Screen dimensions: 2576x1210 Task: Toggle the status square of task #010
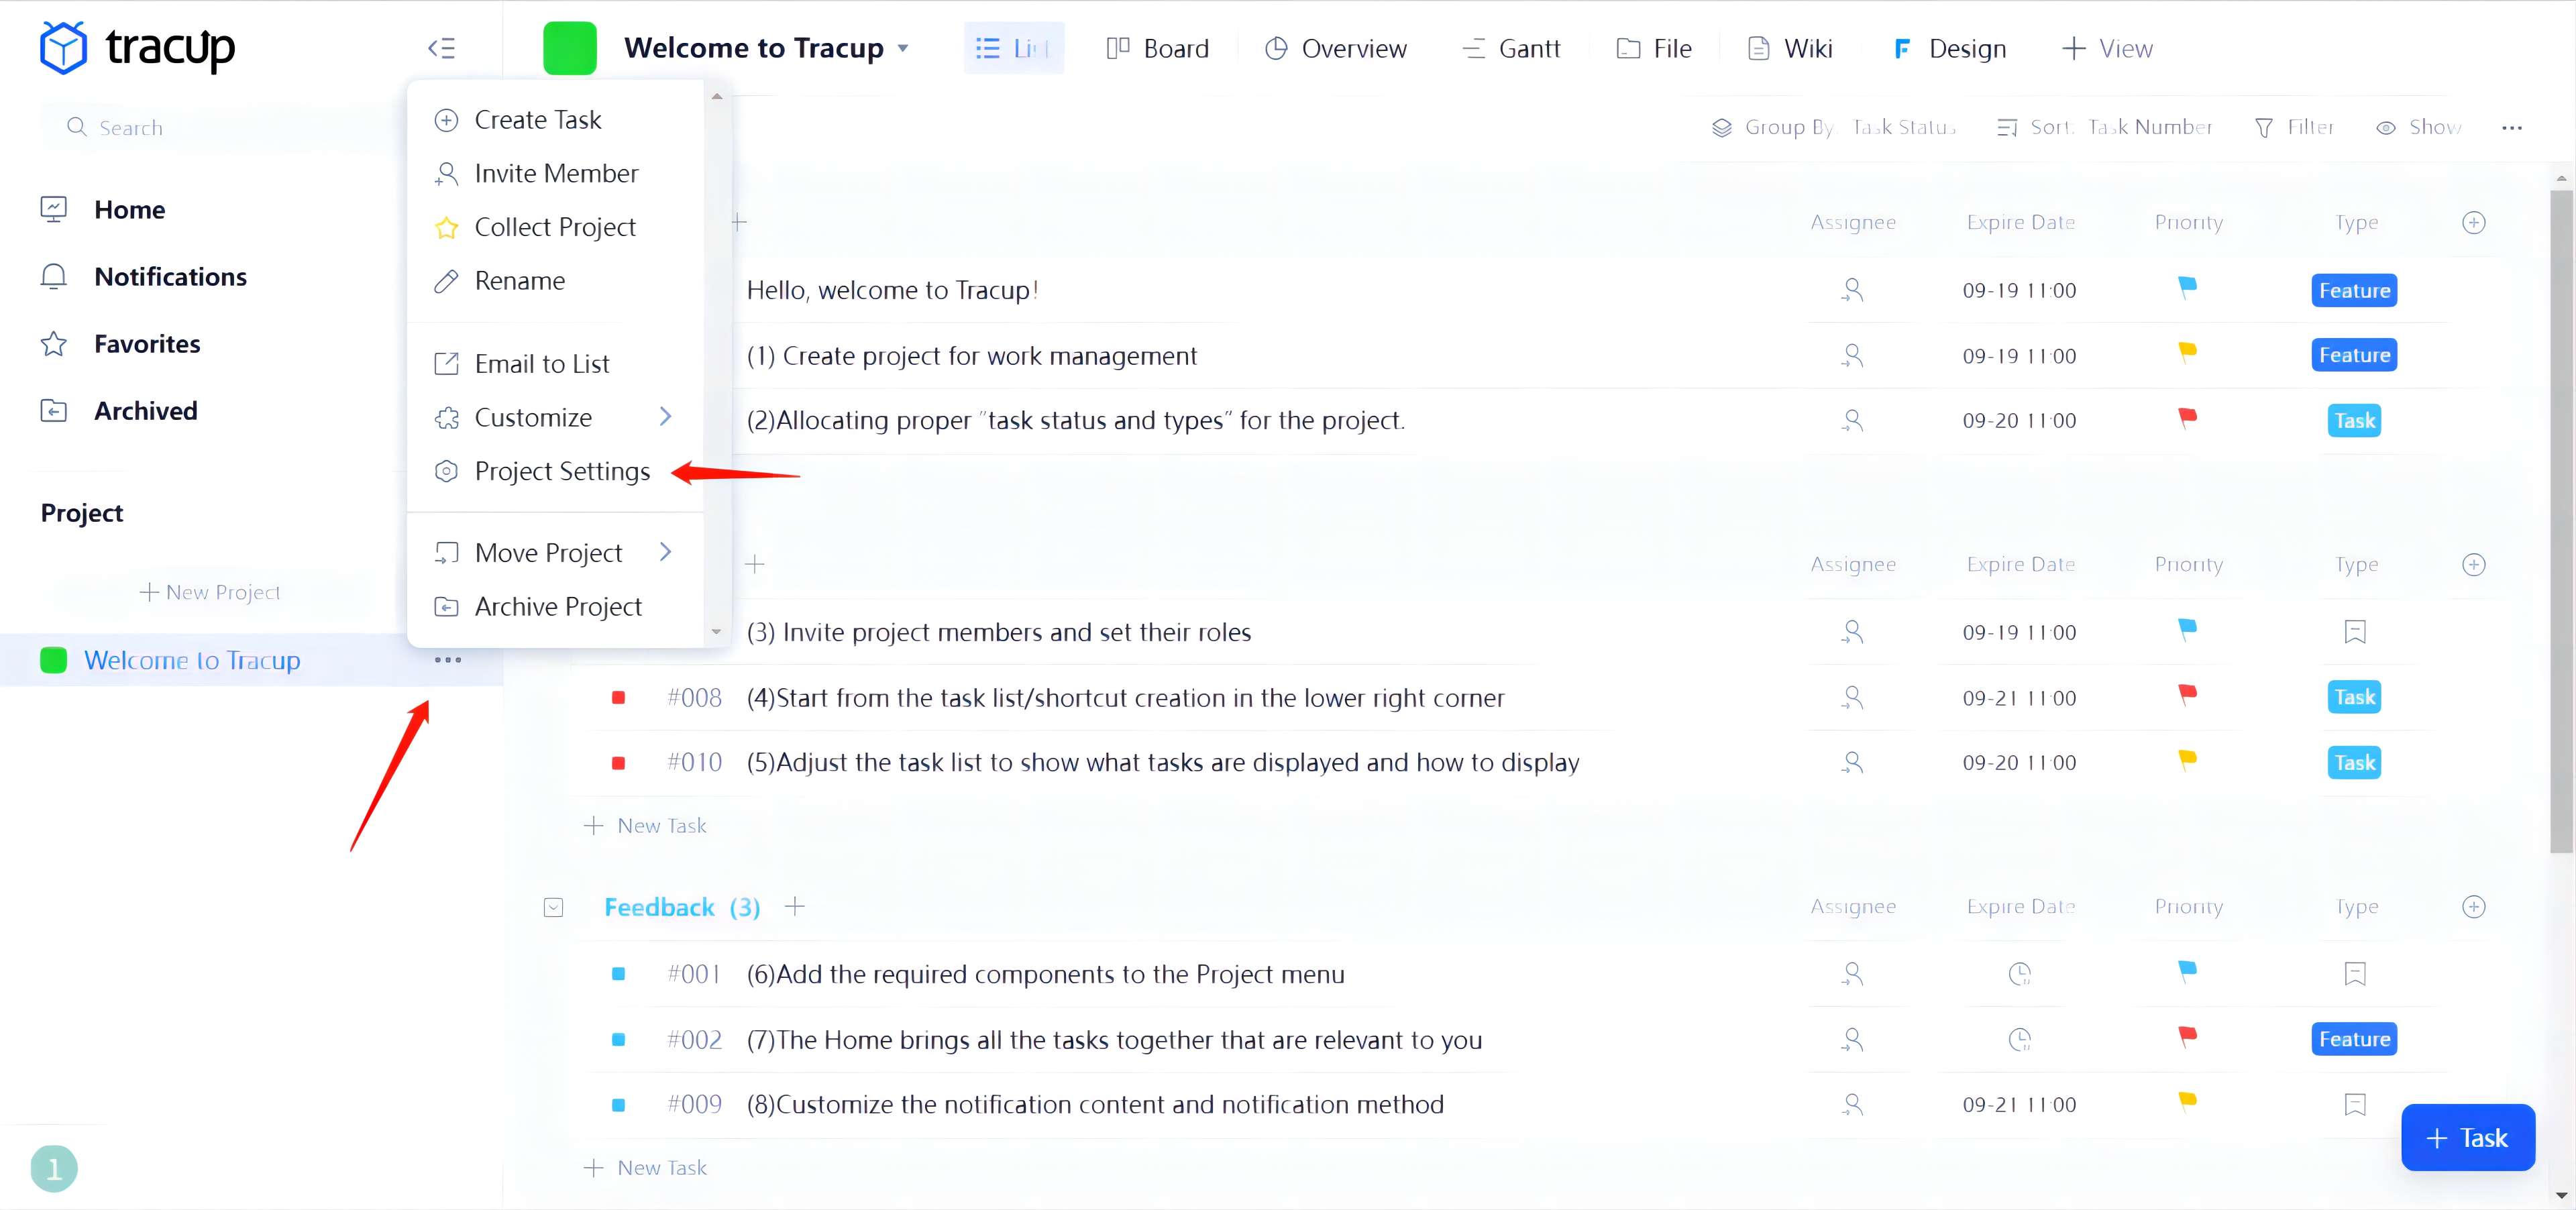pos(620,763)
